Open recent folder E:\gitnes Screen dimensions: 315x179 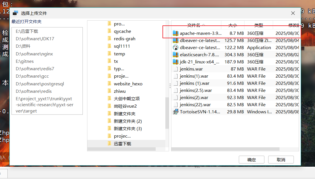[x=25, y=61]
